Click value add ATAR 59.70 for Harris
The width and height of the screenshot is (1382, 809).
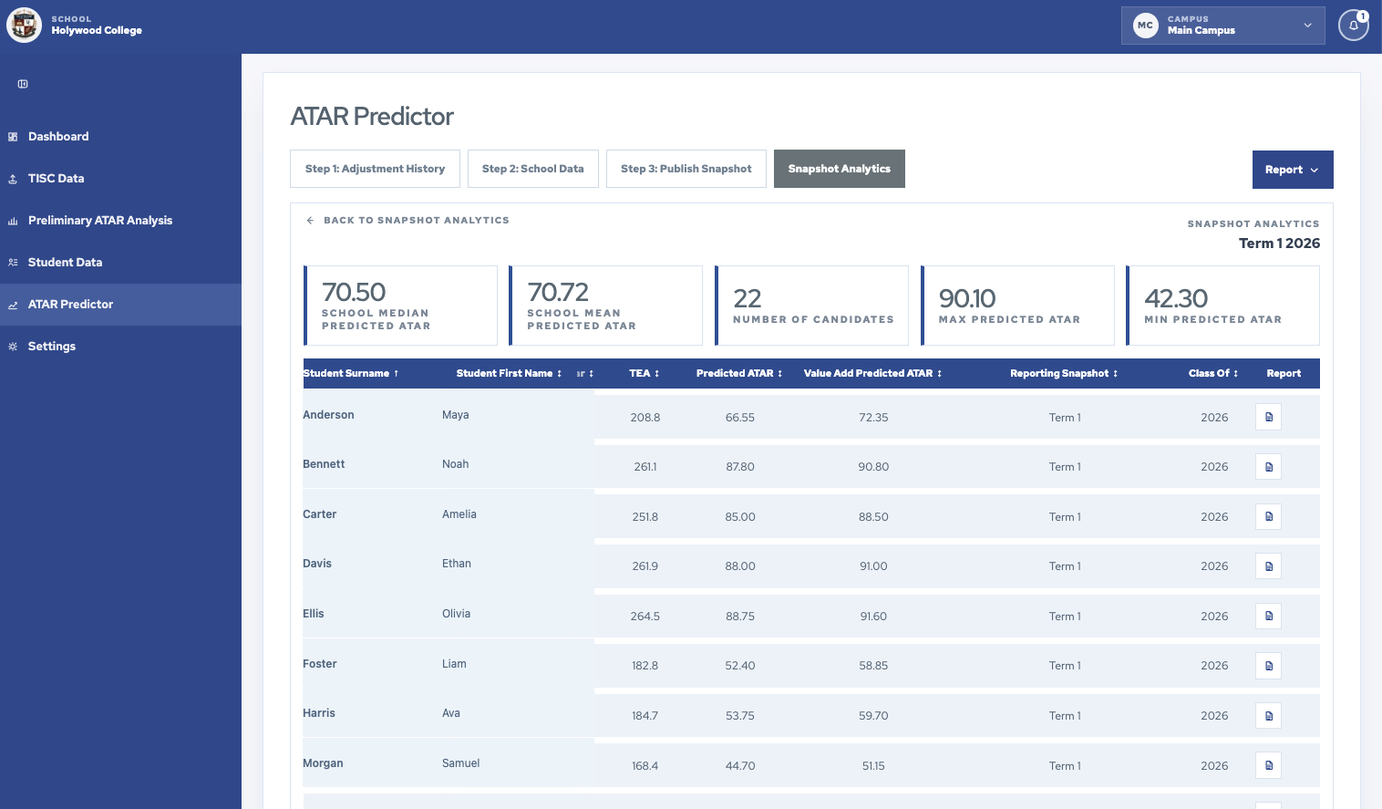tap(873, 716)
